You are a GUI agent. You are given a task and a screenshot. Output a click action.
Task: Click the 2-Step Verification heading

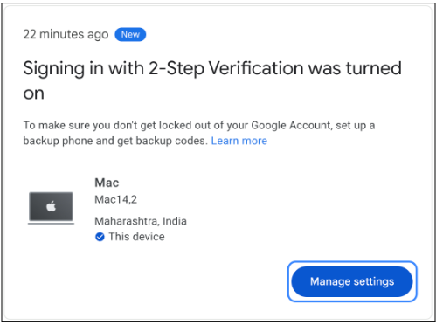point(212,80)
